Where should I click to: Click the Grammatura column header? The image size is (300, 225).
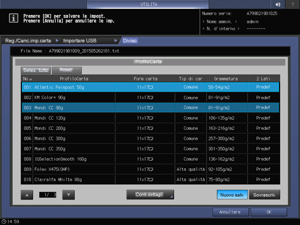226,79
